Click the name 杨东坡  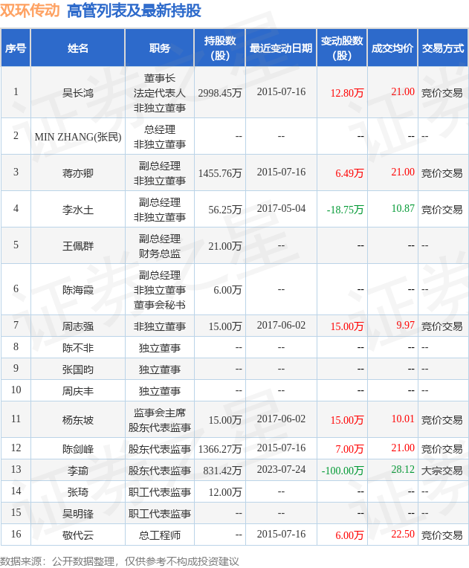78,420
